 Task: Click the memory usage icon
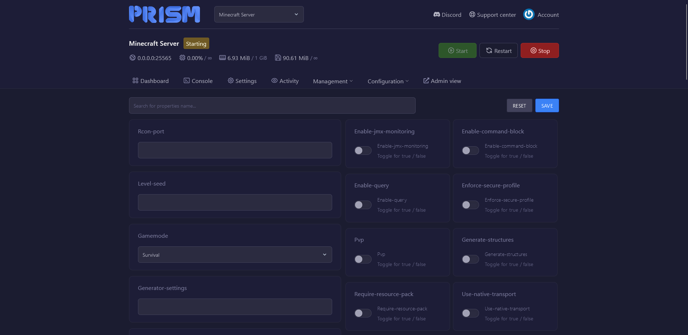[223, 58]
